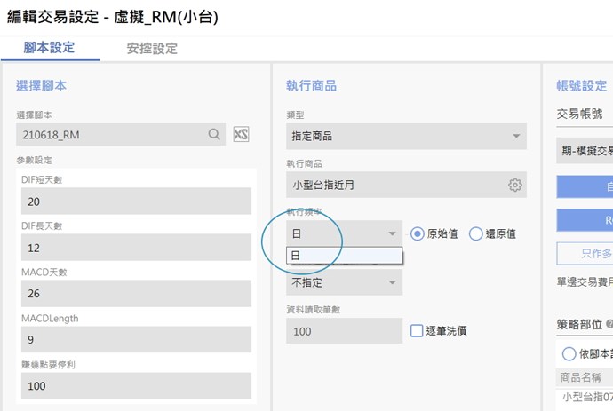
Task: Click the 執行商品 section heading
Action: tap(311, 85)
